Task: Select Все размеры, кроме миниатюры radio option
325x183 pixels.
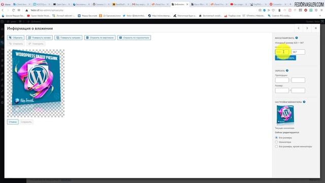Action: coord(276,146)
